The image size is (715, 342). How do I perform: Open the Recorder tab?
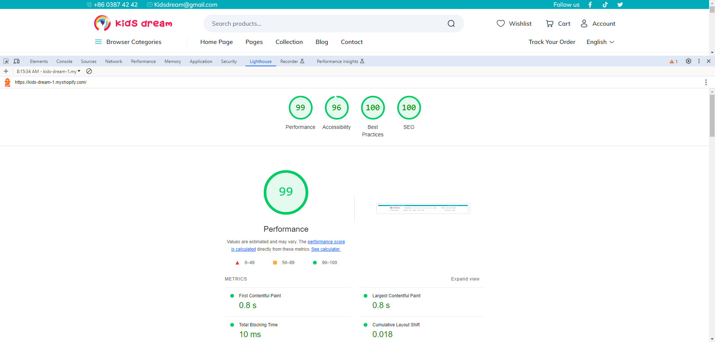(292, 61)
